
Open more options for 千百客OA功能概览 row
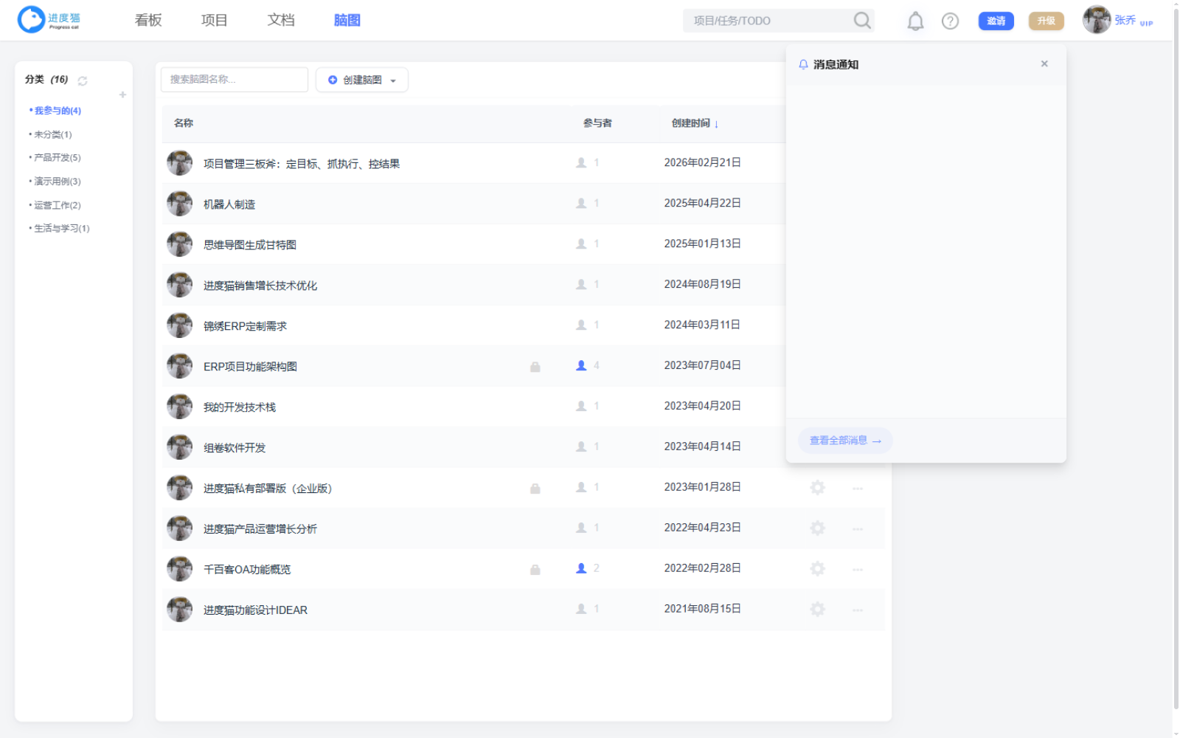[x=858, y=570]
